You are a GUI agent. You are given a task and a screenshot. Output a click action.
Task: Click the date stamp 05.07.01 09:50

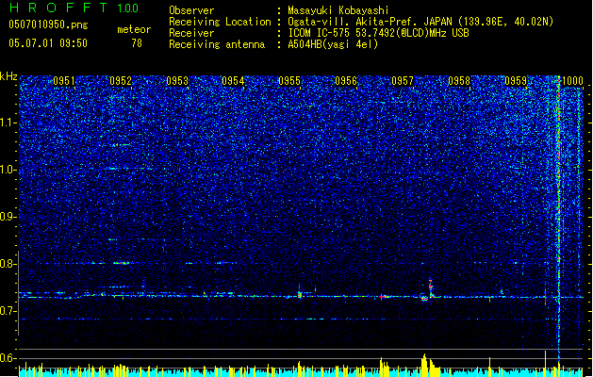tap(48, 43)
